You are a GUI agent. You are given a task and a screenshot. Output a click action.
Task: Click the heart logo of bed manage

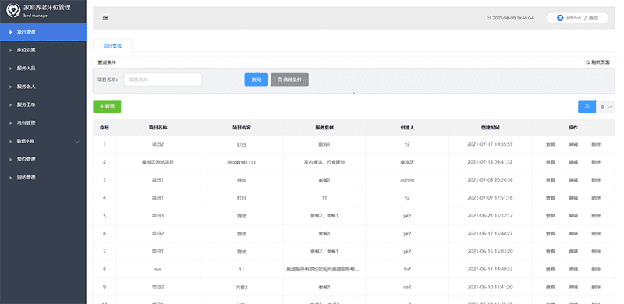point(13,11)
